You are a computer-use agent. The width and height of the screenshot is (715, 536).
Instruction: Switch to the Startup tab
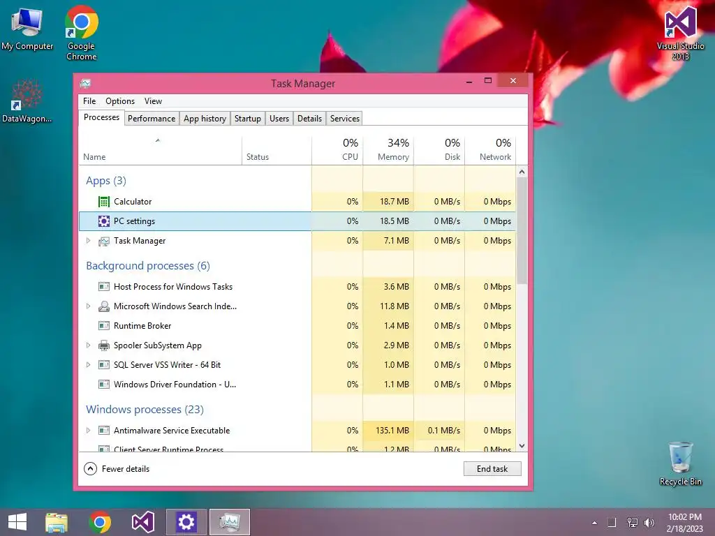[x=248, y=119]
